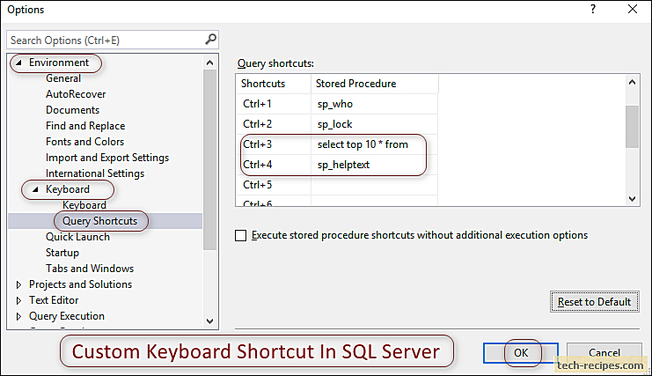Image resolution: width=652 pixels, height=376 pixels.
Task: Collapse the Keyboard tree node arrow
Action: 35,189
